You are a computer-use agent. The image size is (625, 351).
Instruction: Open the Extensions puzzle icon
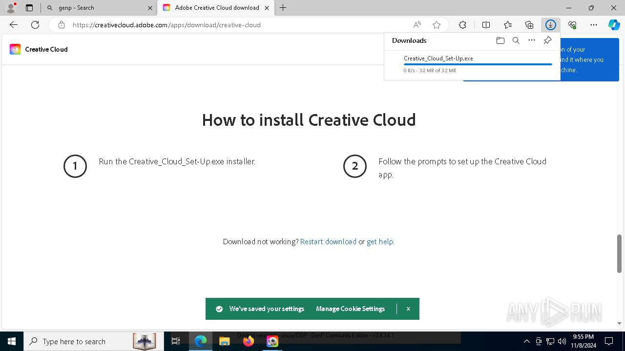click(x=462, y=25)
